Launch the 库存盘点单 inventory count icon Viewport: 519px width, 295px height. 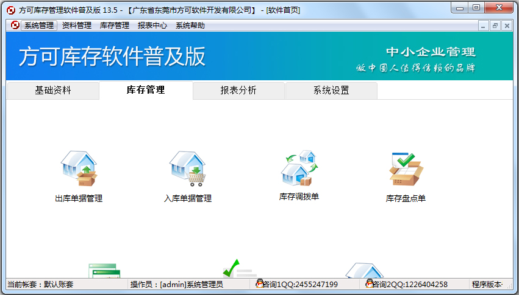point(406,169)
